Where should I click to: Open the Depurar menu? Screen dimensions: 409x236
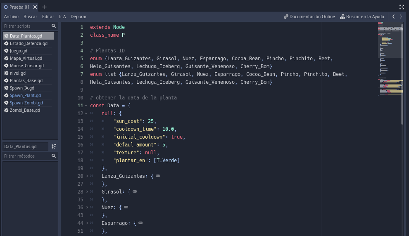click(78, 17)
